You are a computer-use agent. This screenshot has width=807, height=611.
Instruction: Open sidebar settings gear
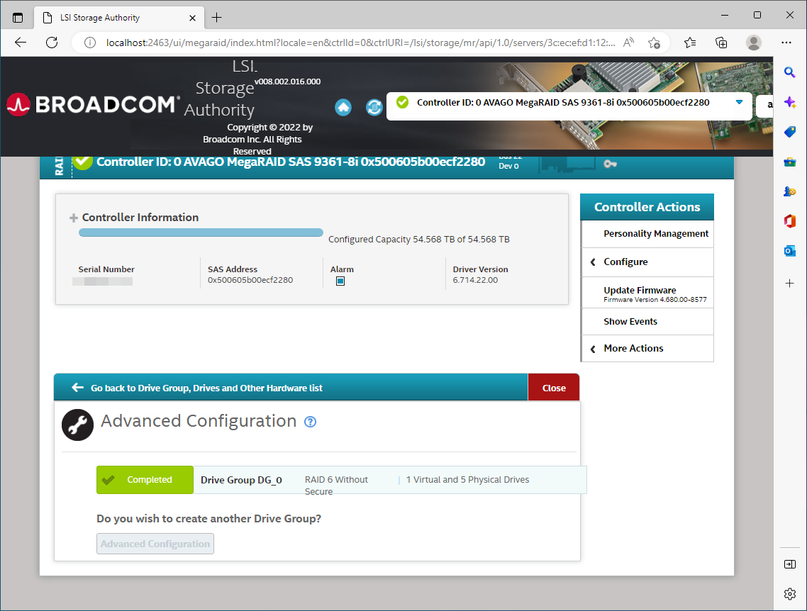pyautogui.click(x=789, y=594)
